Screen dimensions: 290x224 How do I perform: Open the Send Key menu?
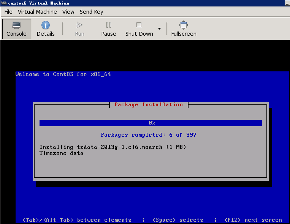tap(91, 12)
